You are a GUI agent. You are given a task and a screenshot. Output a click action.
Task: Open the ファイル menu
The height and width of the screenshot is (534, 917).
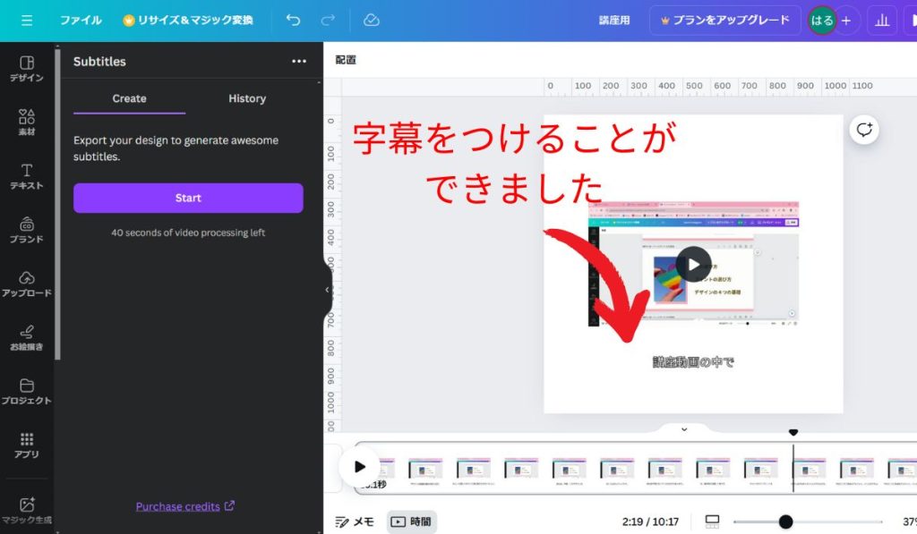point(81,20)
